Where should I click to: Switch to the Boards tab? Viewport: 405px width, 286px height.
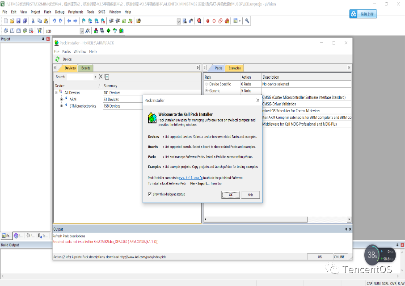click(86, 68)
